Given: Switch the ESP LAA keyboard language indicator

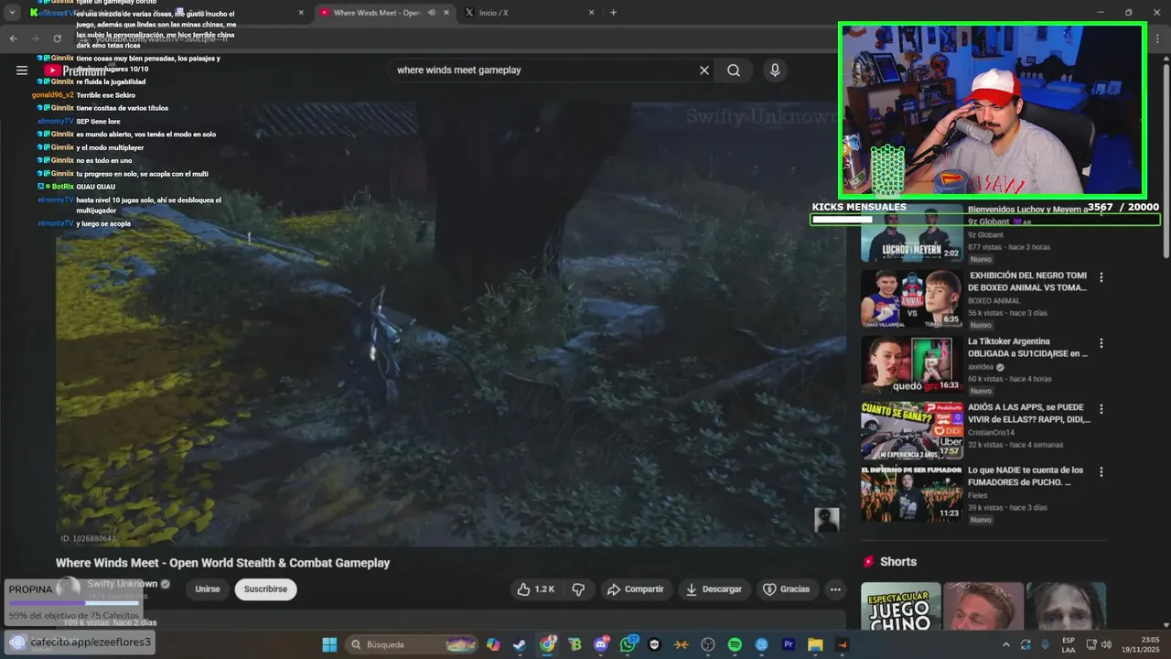Looking at the screenshot, I should 1069,644.
